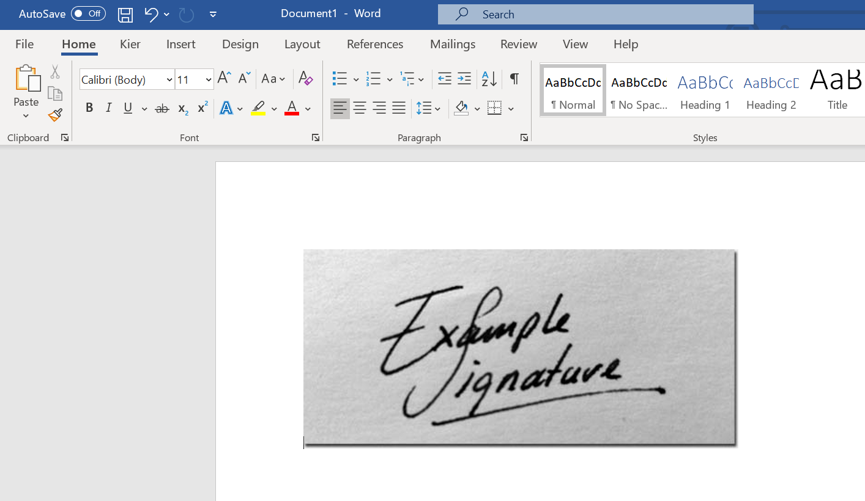Switch to the Mailings tab

(x=452, y=44)
